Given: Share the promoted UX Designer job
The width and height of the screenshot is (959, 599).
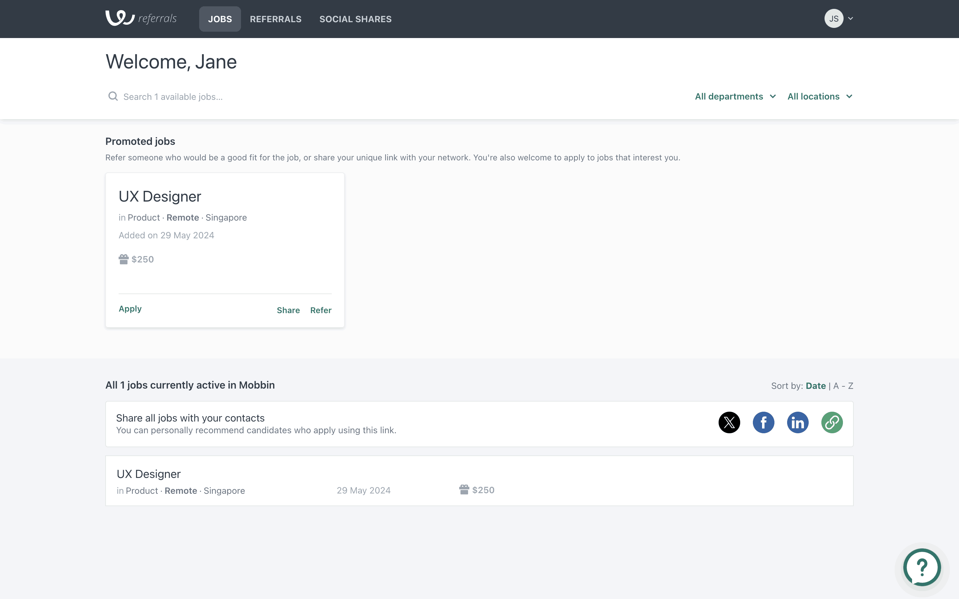Looking at the screenshot, I should point(288,310).
